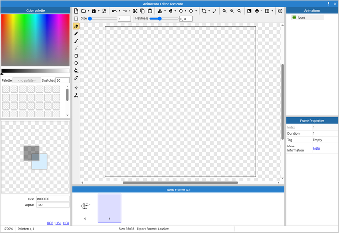Screen dimensions: 339x233
Task: Select frame 0 thumbnail with hand icon
Action: [85, 206]
